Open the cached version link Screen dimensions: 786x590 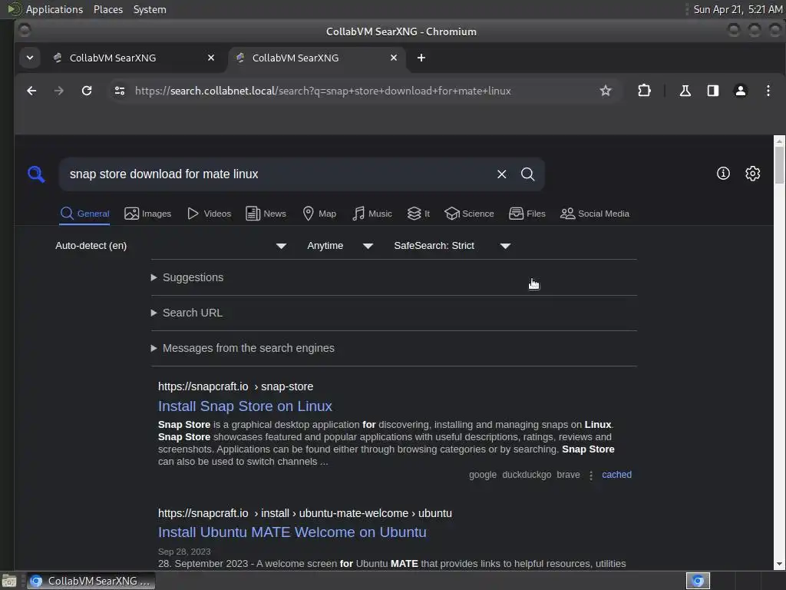tap(616, 475)
